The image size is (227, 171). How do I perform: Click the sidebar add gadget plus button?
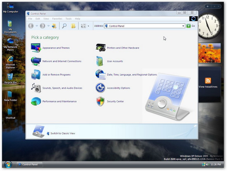(208, 6)
